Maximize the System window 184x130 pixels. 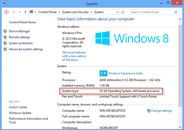pyautogui.click(x=168, y=3)
